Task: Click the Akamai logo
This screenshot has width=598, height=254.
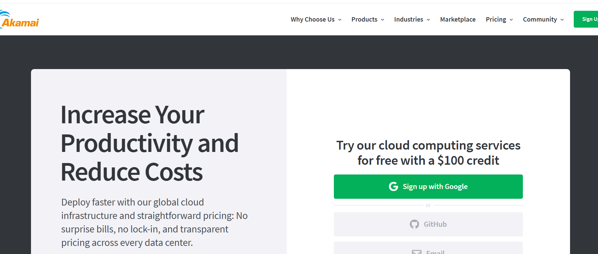Action: [x=20, y=20]
